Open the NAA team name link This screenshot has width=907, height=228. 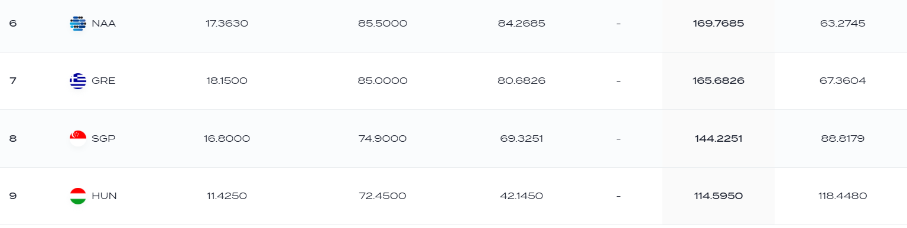[x=103, y=24]
